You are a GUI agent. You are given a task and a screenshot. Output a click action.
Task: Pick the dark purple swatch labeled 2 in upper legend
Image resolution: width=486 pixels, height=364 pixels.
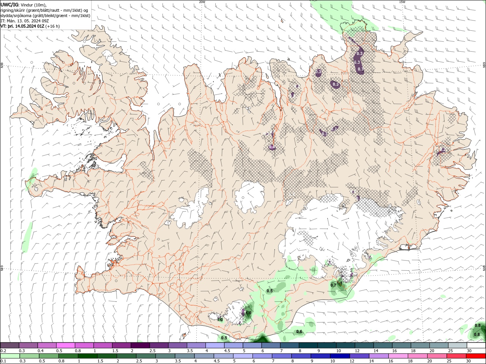[140, 345]
